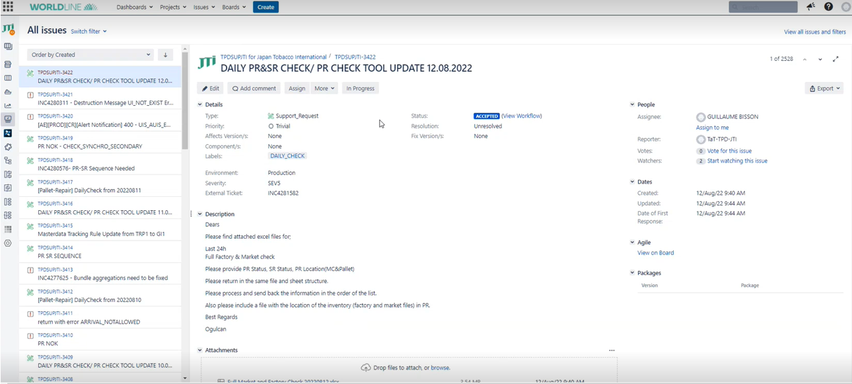852x384 pixels.
Task: Open the ship-shaped Releases sidebar icon
Action: [8, 92]
